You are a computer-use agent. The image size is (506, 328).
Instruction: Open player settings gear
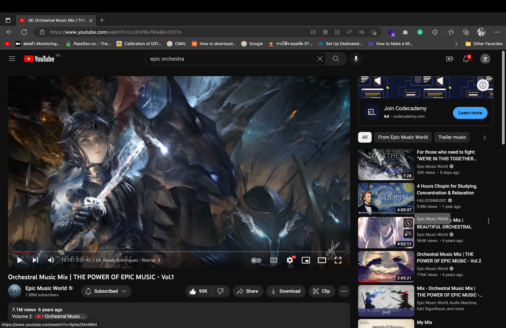[x=290, y=260]
